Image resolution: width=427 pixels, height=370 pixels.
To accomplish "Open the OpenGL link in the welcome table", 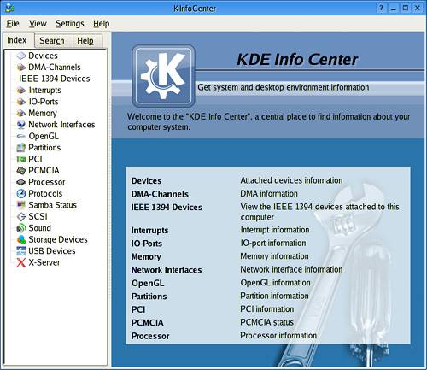I will [148, 284].
